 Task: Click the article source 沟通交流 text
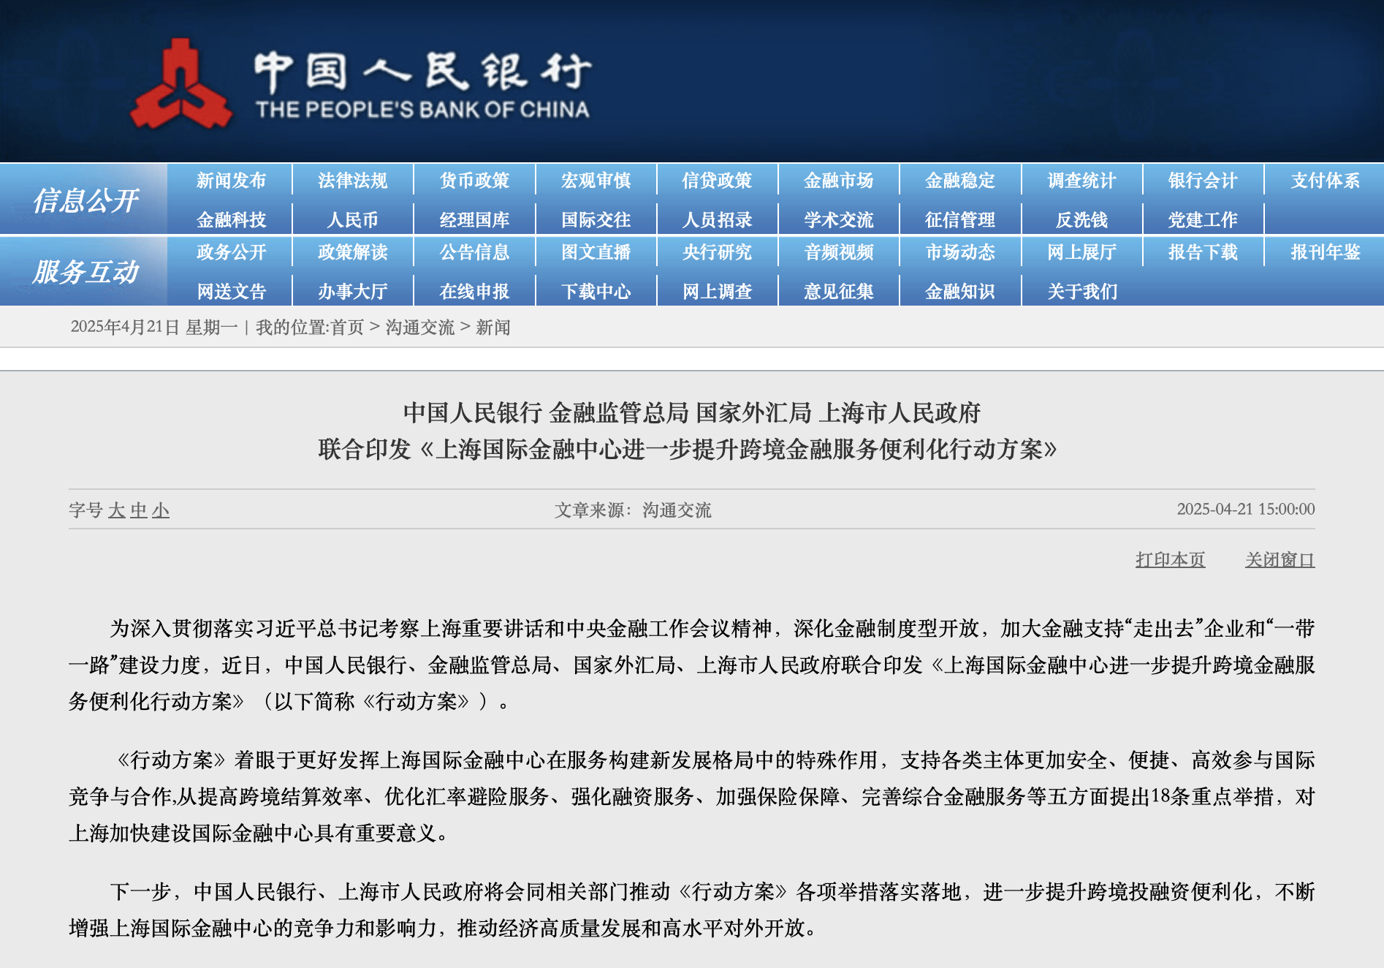[677, 510]
